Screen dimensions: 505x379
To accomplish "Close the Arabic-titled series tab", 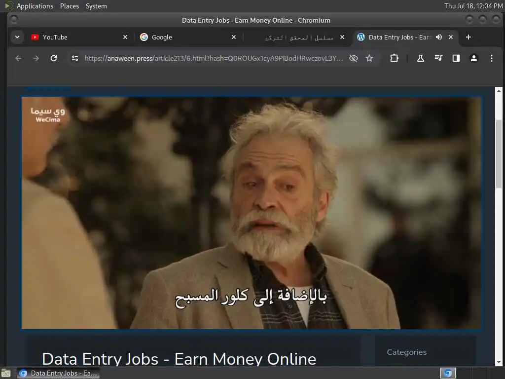I will click(x=342, y=37).
